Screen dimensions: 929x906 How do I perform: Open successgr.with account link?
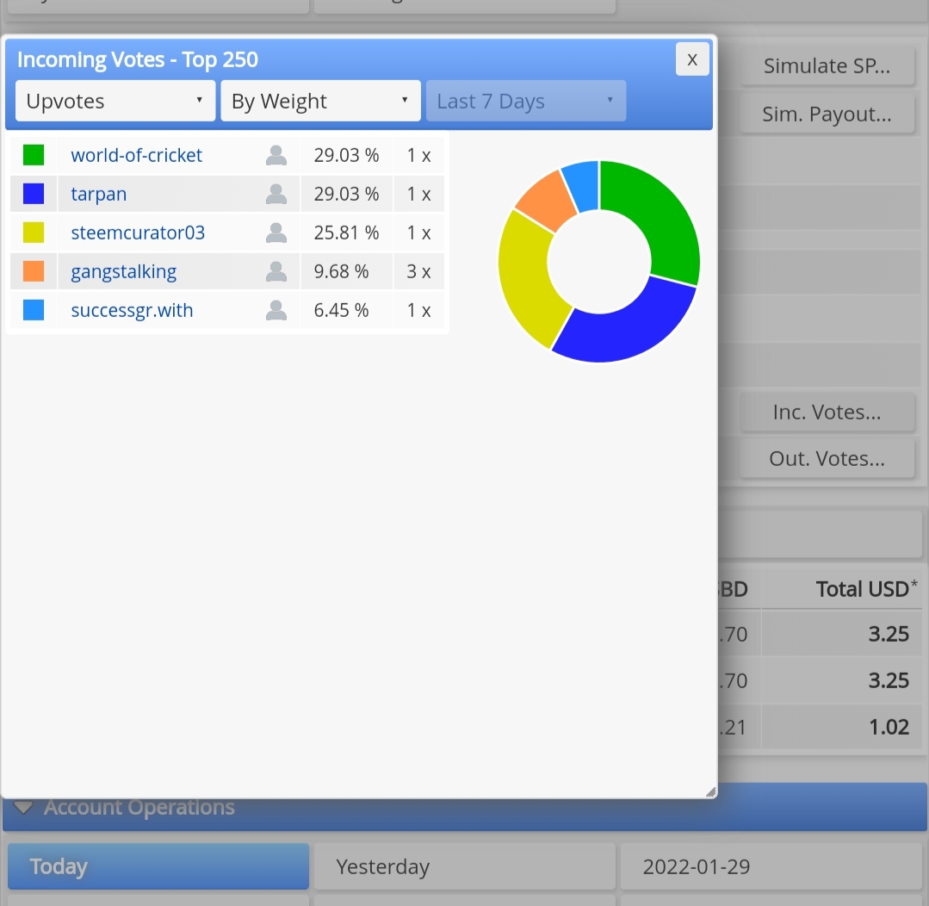tap(132, 311)
